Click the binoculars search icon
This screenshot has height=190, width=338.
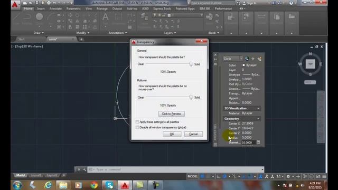[238, 3]
